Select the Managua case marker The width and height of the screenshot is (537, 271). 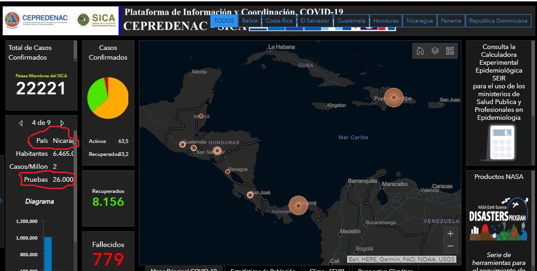[227, 171]
